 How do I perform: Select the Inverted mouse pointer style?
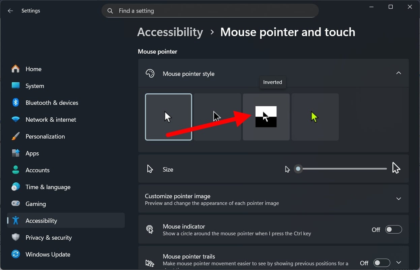pos(266,117)
